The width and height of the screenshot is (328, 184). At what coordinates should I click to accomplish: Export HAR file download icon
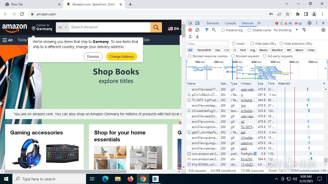pos(197,37)
